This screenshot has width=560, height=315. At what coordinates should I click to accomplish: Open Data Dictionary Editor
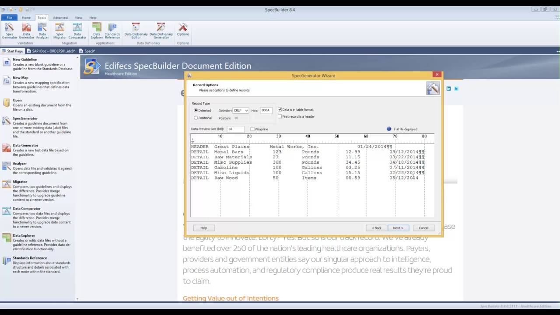click(136, 31)
